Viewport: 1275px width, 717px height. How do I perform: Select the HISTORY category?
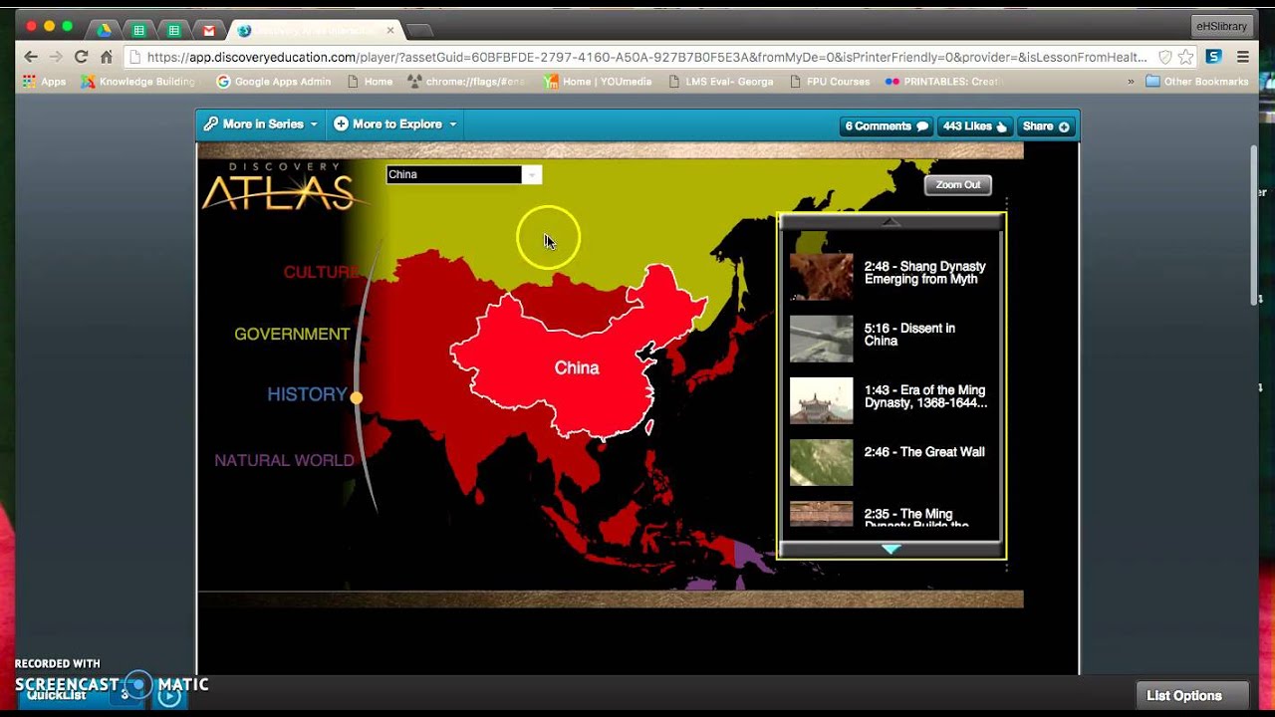click(307, 394)
